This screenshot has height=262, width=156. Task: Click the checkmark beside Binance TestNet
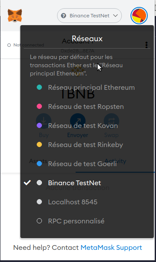(27, 183)
